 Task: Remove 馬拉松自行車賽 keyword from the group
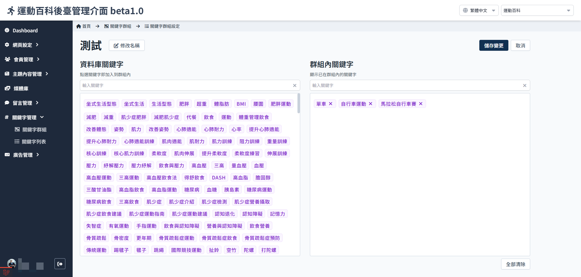pyautogui.click(x=421, y=104)
